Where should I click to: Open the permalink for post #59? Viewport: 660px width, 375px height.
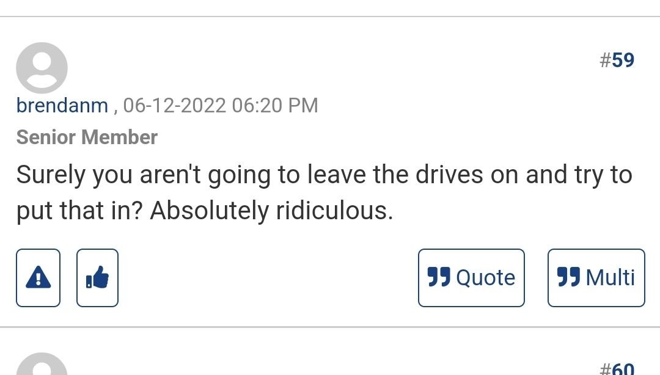617,60
